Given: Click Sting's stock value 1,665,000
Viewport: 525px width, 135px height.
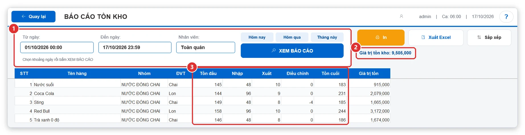Looking at the screenshot, I should point(380,102).
